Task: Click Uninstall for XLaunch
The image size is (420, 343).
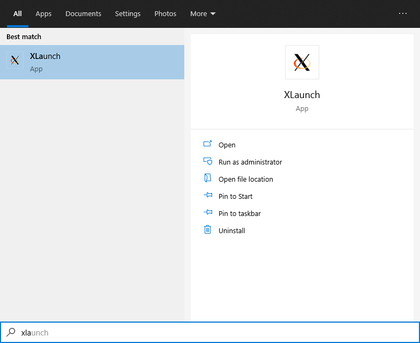Action: (x=231, y=230)
